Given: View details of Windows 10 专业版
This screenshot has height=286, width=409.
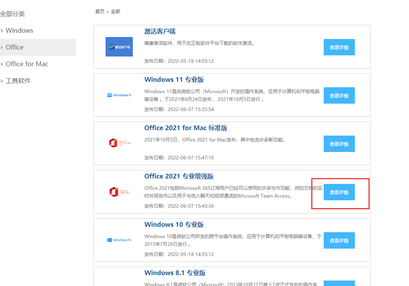Looking at the screenshot, I should point(339,240).
